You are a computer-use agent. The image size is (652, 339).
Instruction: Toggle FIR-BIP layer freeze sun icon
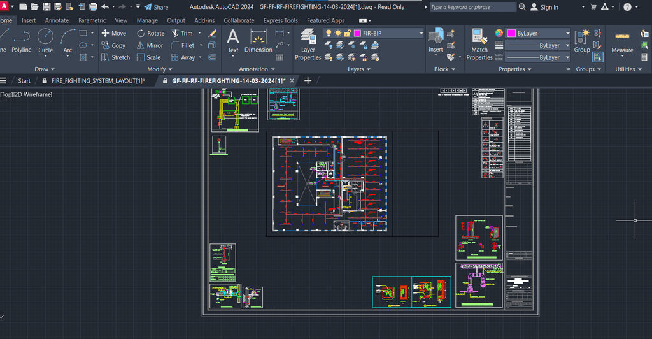click(337, 33)
